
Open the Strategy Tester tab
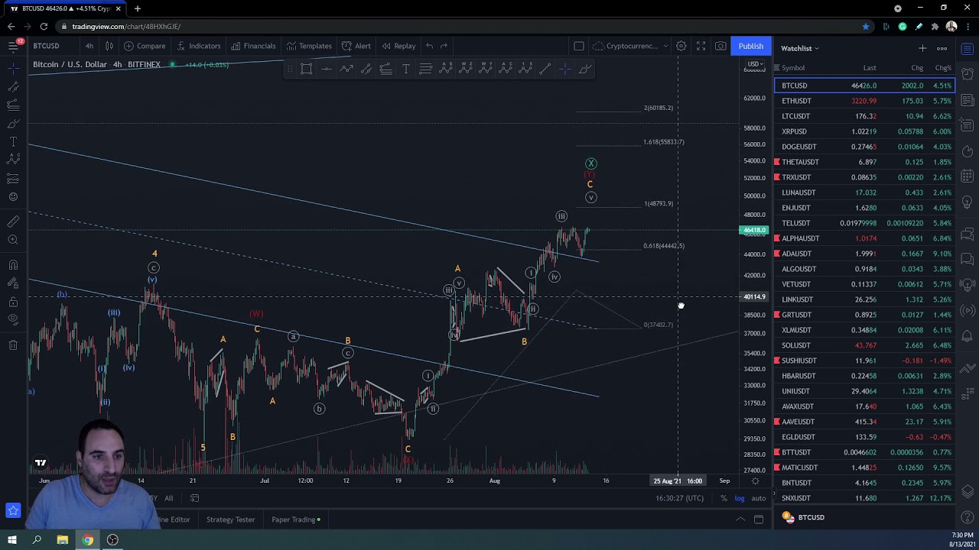(x=230, y=519)
